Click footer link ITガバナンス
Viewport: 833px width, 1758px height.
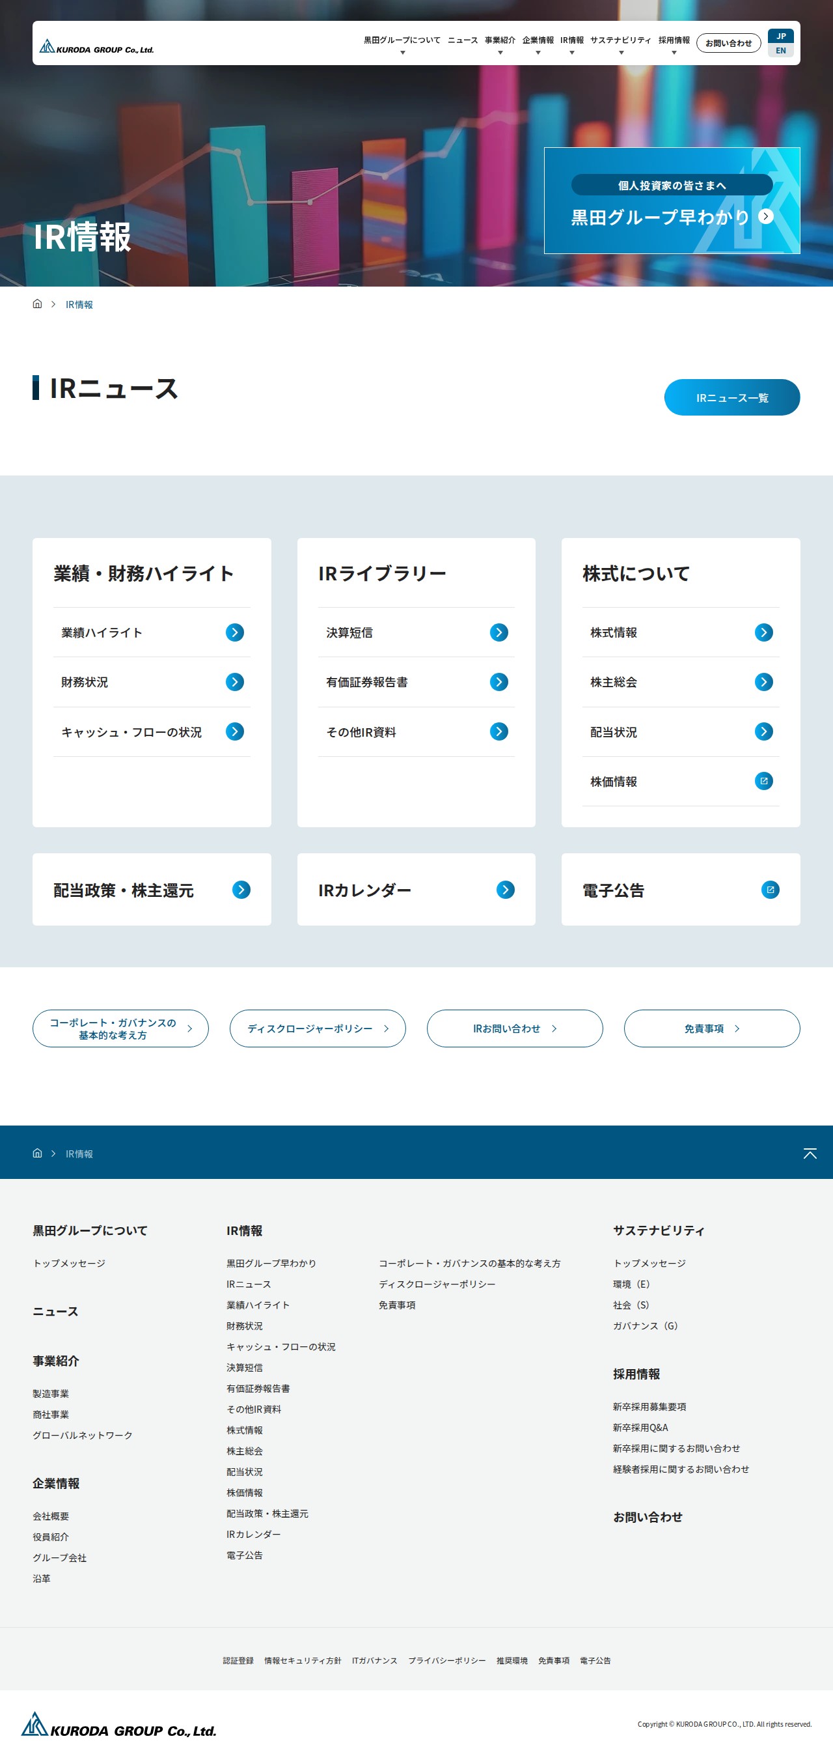[x=375, y=1660]
